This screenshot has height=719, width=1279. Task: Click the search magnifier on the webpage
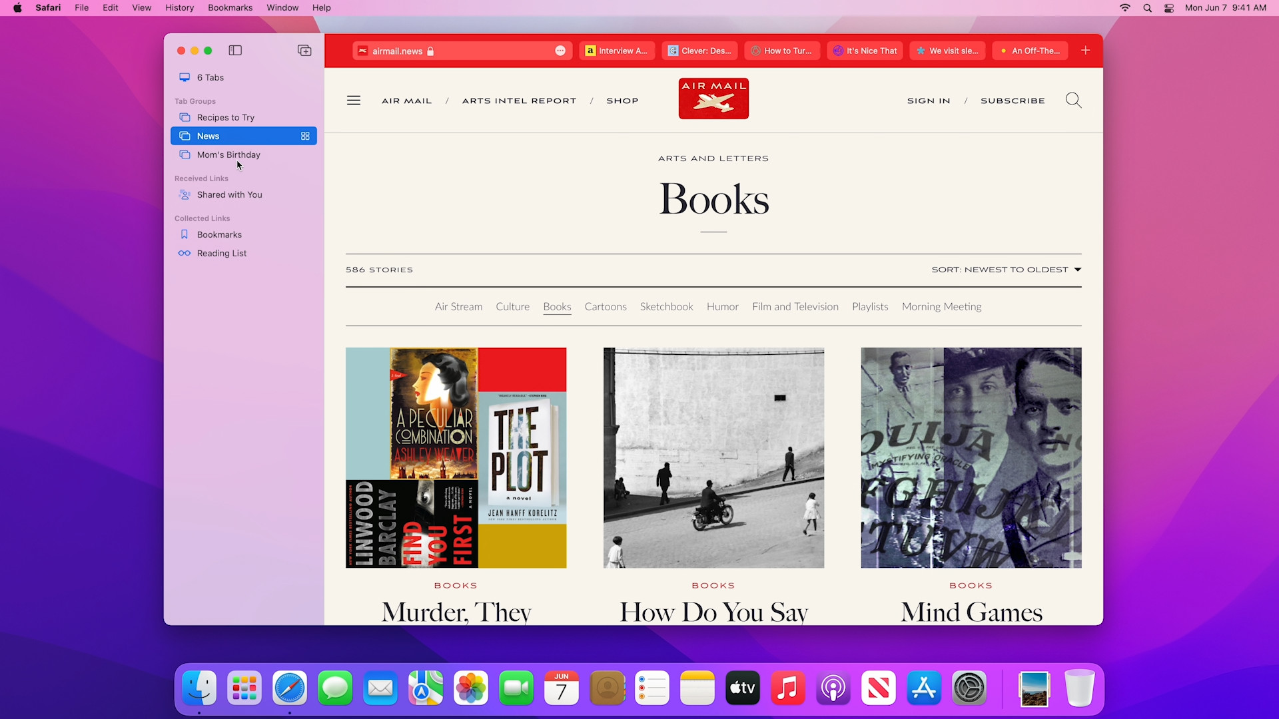[1073, 100]
